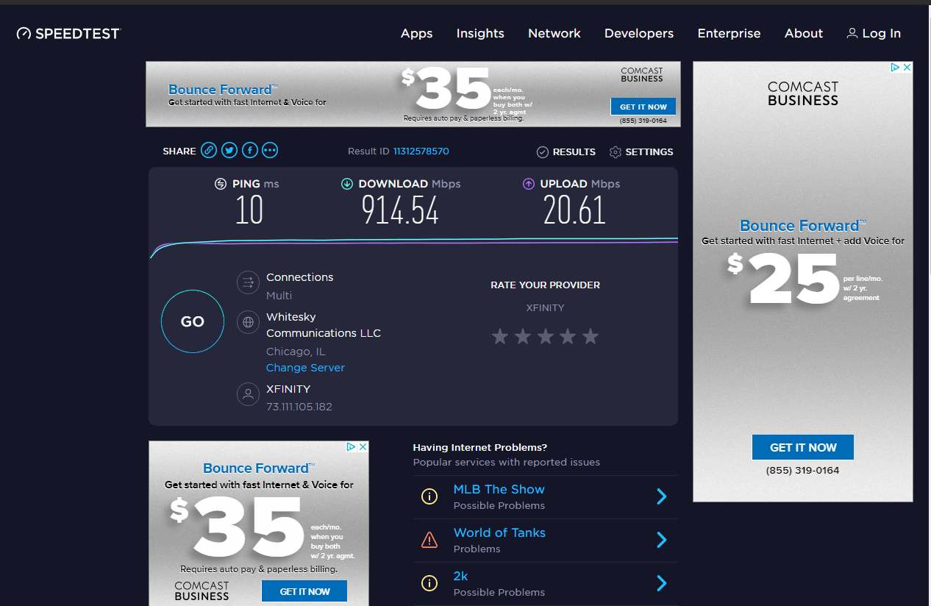Click Chicago, IL location text
This screenshot has width=931, height=606.
pos(296,352)
